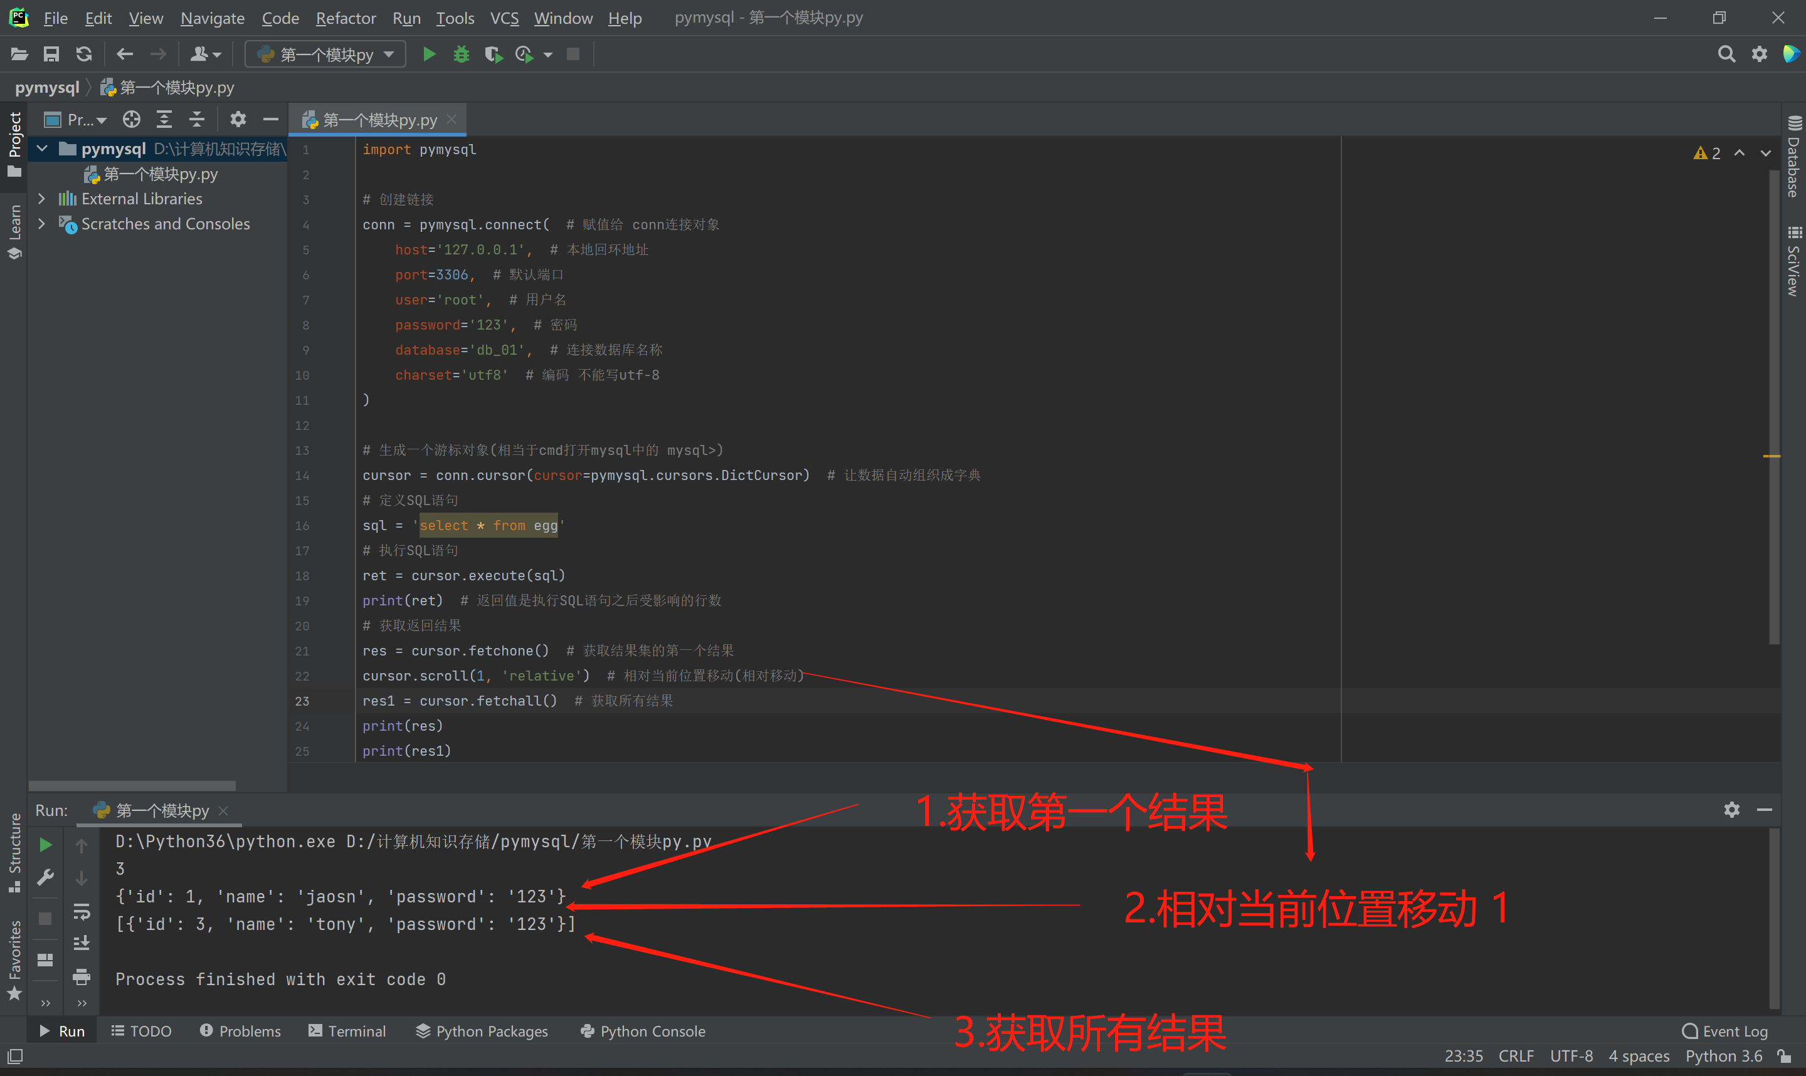The width and height of the screenshot is (1806, 1076).
Task: Open the run configuration dropdown 第一个模块py
Action: pos(326,55)
